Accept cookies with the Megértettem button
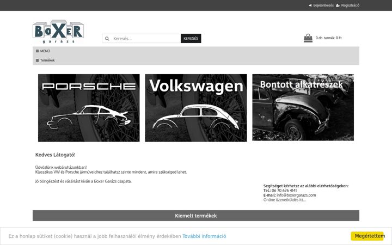This screenshot has width=392, height=245. 367,236
